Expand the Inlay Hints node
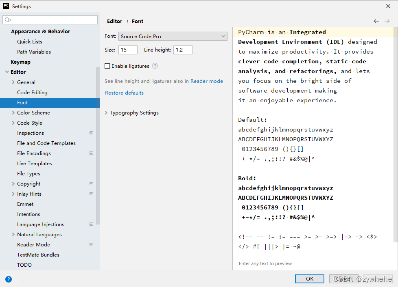This screenshot has width=398, height=287. (x=13, y=194)
